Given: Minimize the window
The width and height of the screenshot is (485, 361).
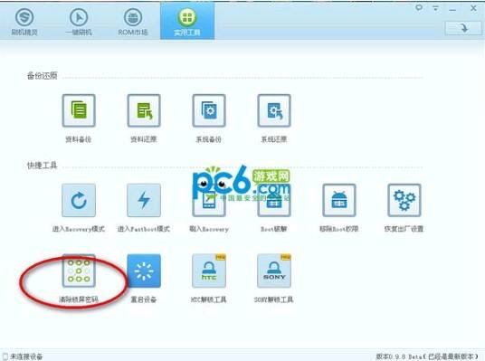Looking at the screenshot, I should (452, 10).
